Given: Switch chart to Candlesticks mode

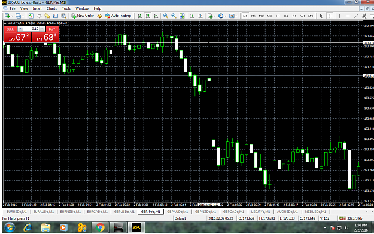Looking at the screenshot, I should pyautogui.click(x=148, y=16).
